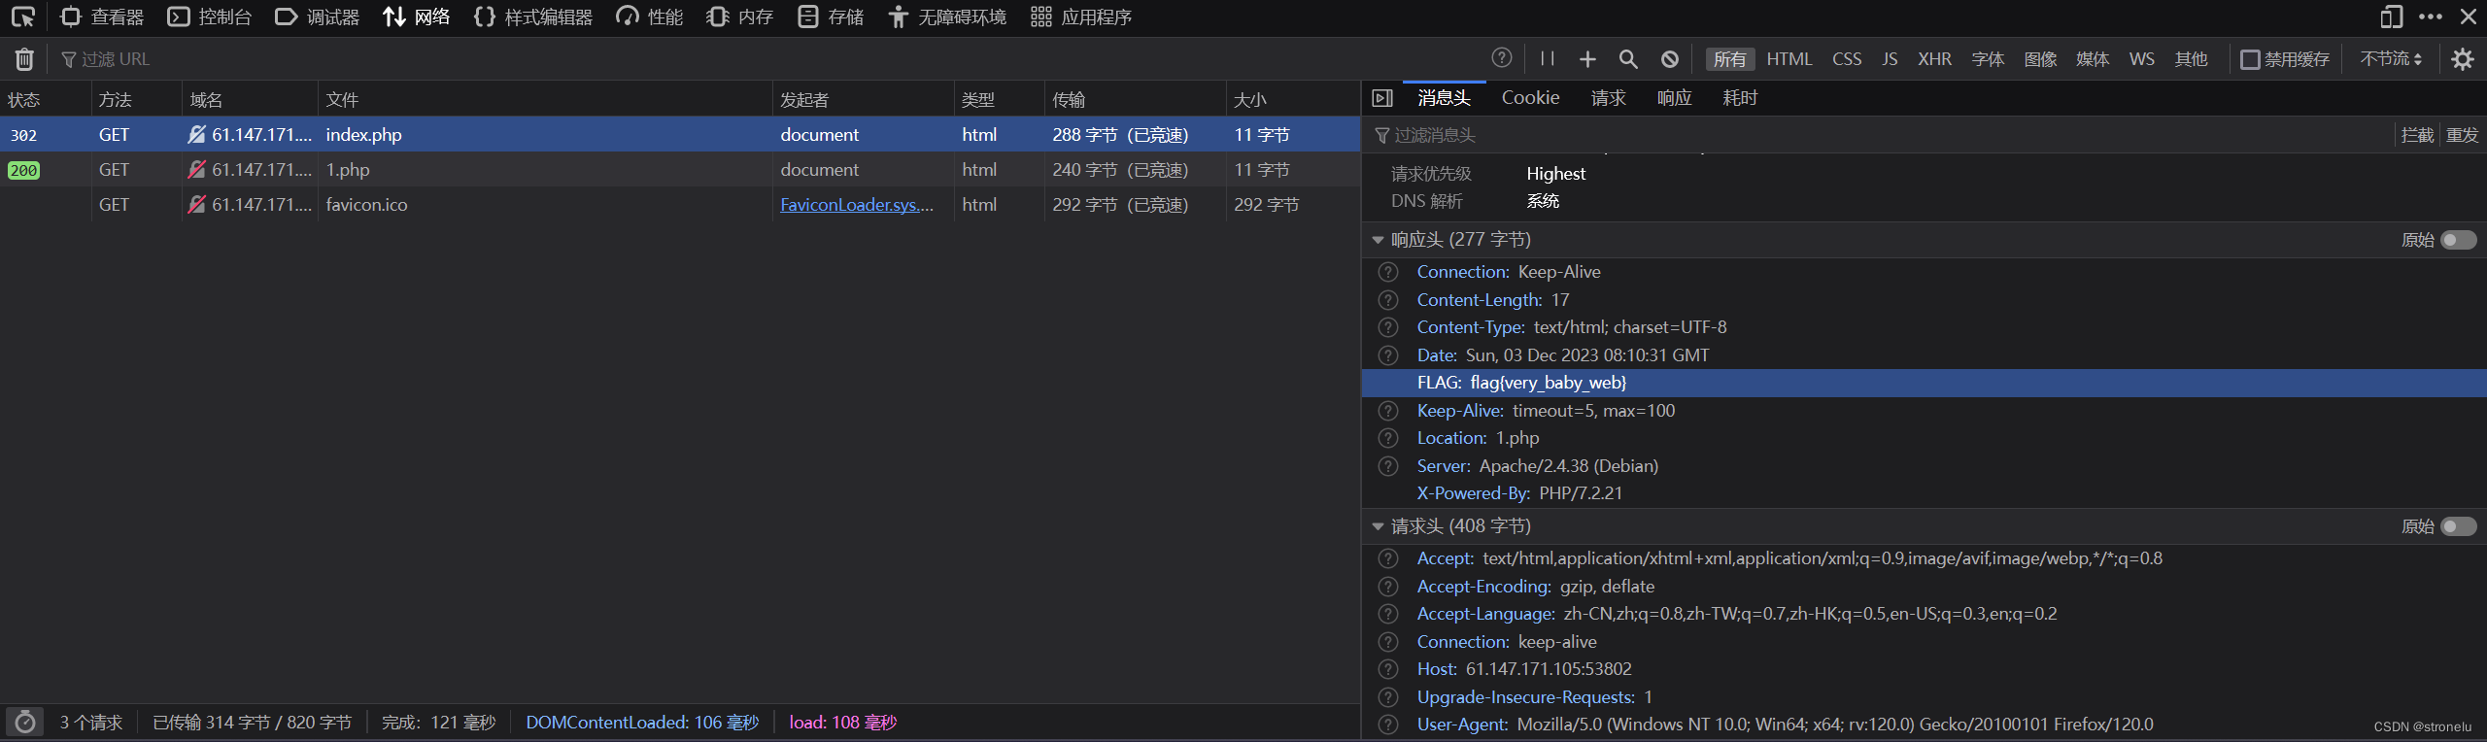Open help icon for Server header
Image resolution: width=2487 pixels, height=742 pixels.
(1388, 466)
